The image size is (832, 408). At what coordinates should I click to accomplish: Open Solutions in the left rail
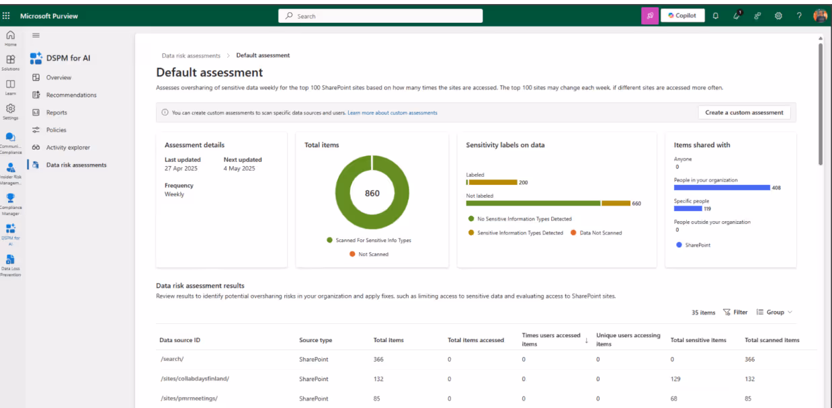tap(10, 63)
